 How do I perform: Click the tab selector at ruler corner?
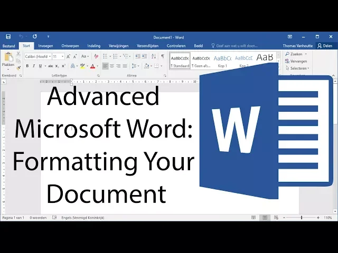(4, 82)
